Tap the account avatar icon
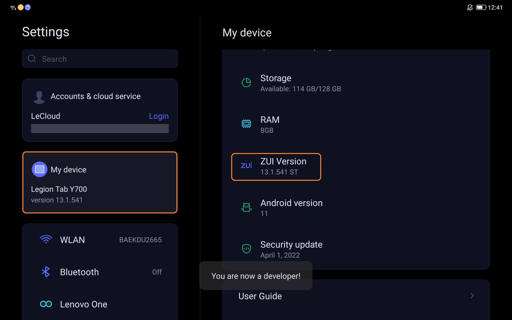This screenshot has width=512, height=320. pos(39,96)
